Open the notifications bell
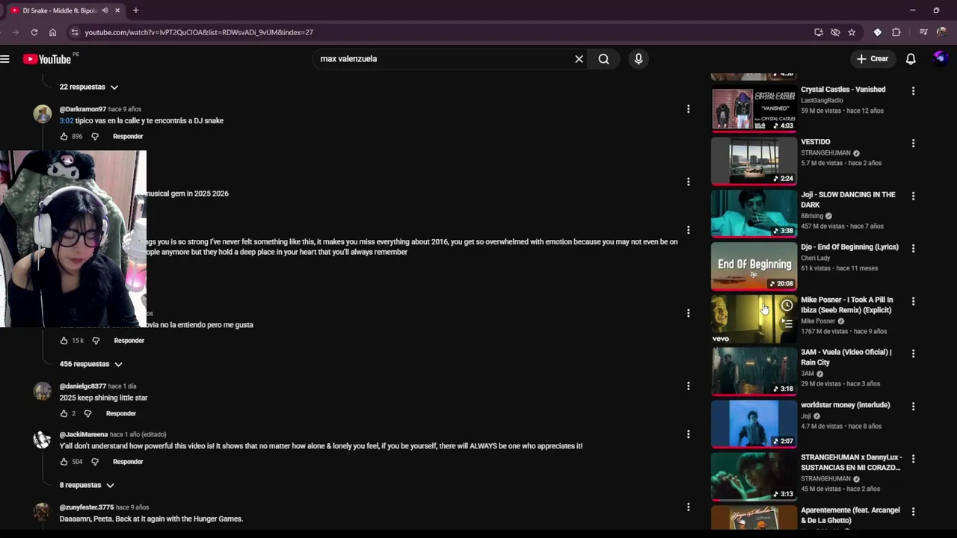This screenshot has height=538, width=957. click(911, 59)
